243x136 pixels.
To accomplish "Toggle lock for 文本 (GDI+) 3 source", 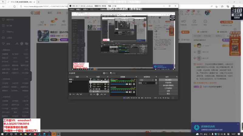I will (108, 79).
